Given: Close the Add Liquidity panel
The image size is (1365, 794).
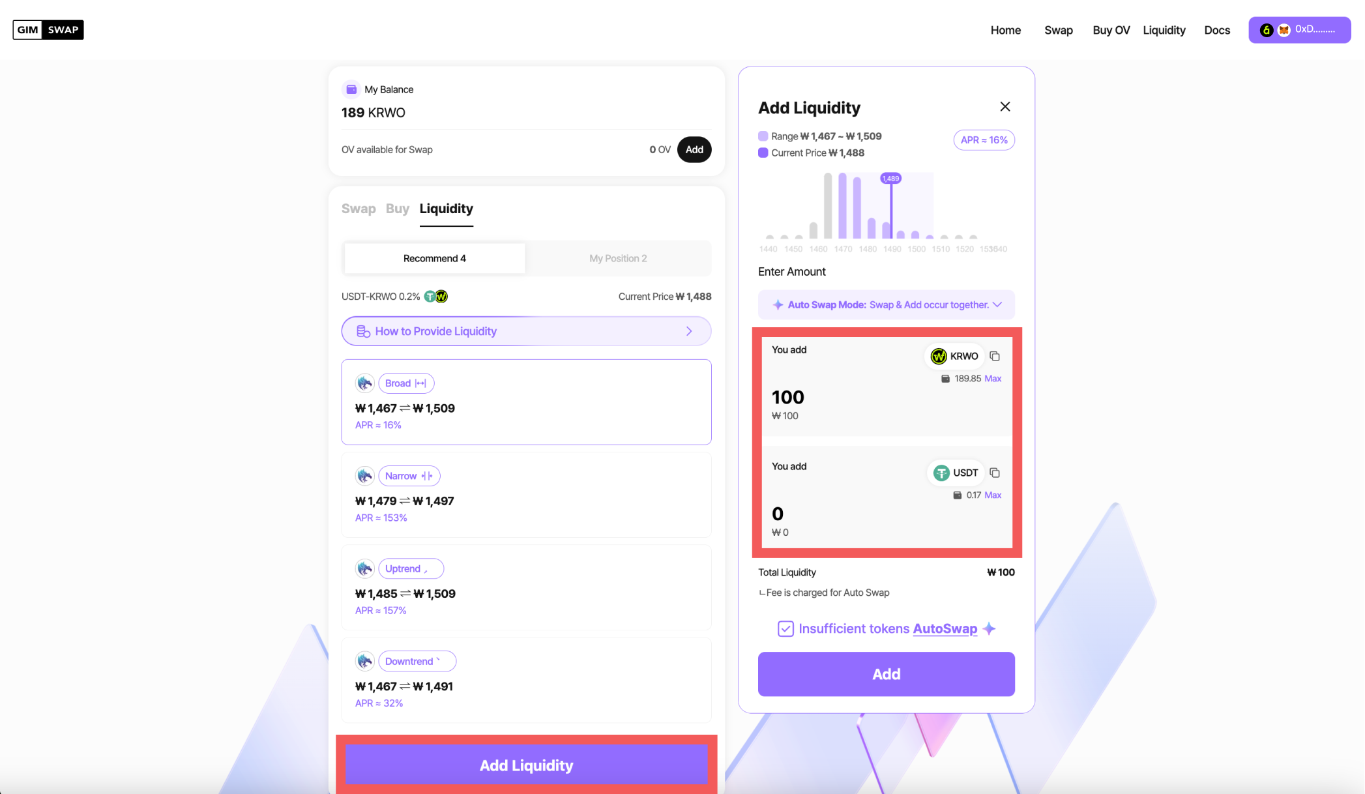Looking at the screenshot, I should (1005, 107).
